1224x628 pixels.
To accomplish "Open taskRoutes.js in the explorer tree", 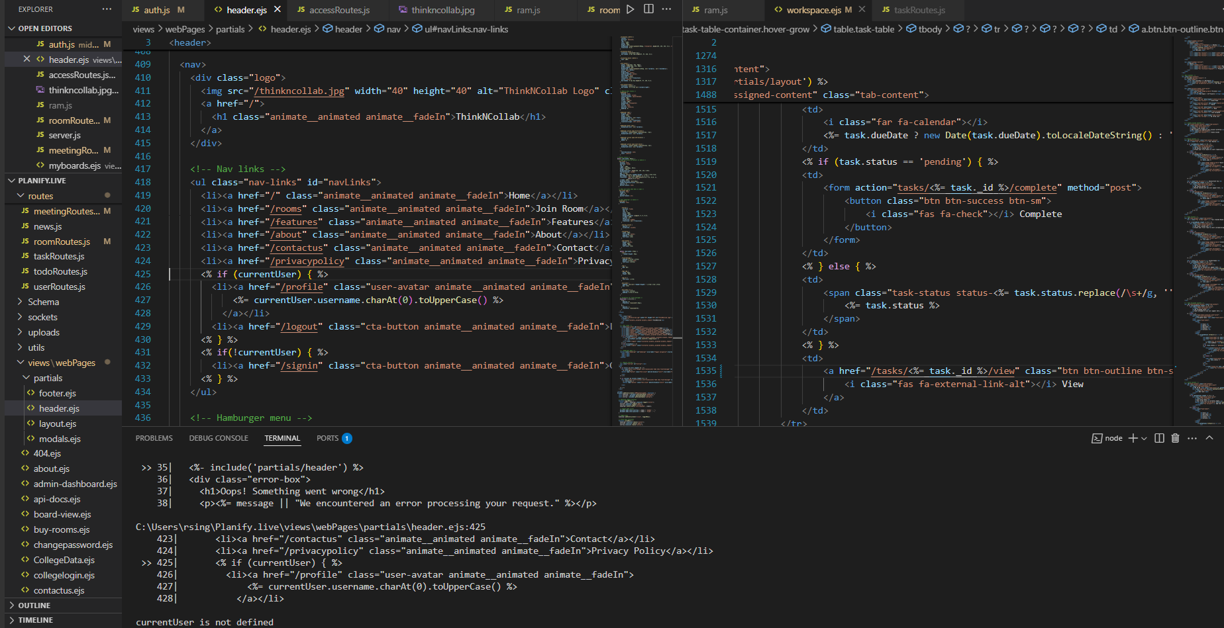I will tap(64, 256).
